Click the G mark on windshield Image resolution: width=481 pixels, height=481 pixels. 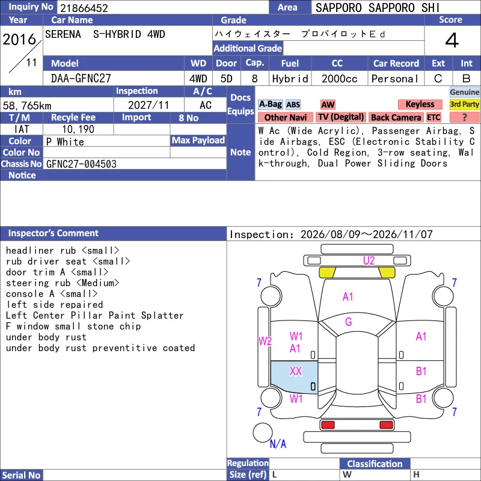pos(348,322)
